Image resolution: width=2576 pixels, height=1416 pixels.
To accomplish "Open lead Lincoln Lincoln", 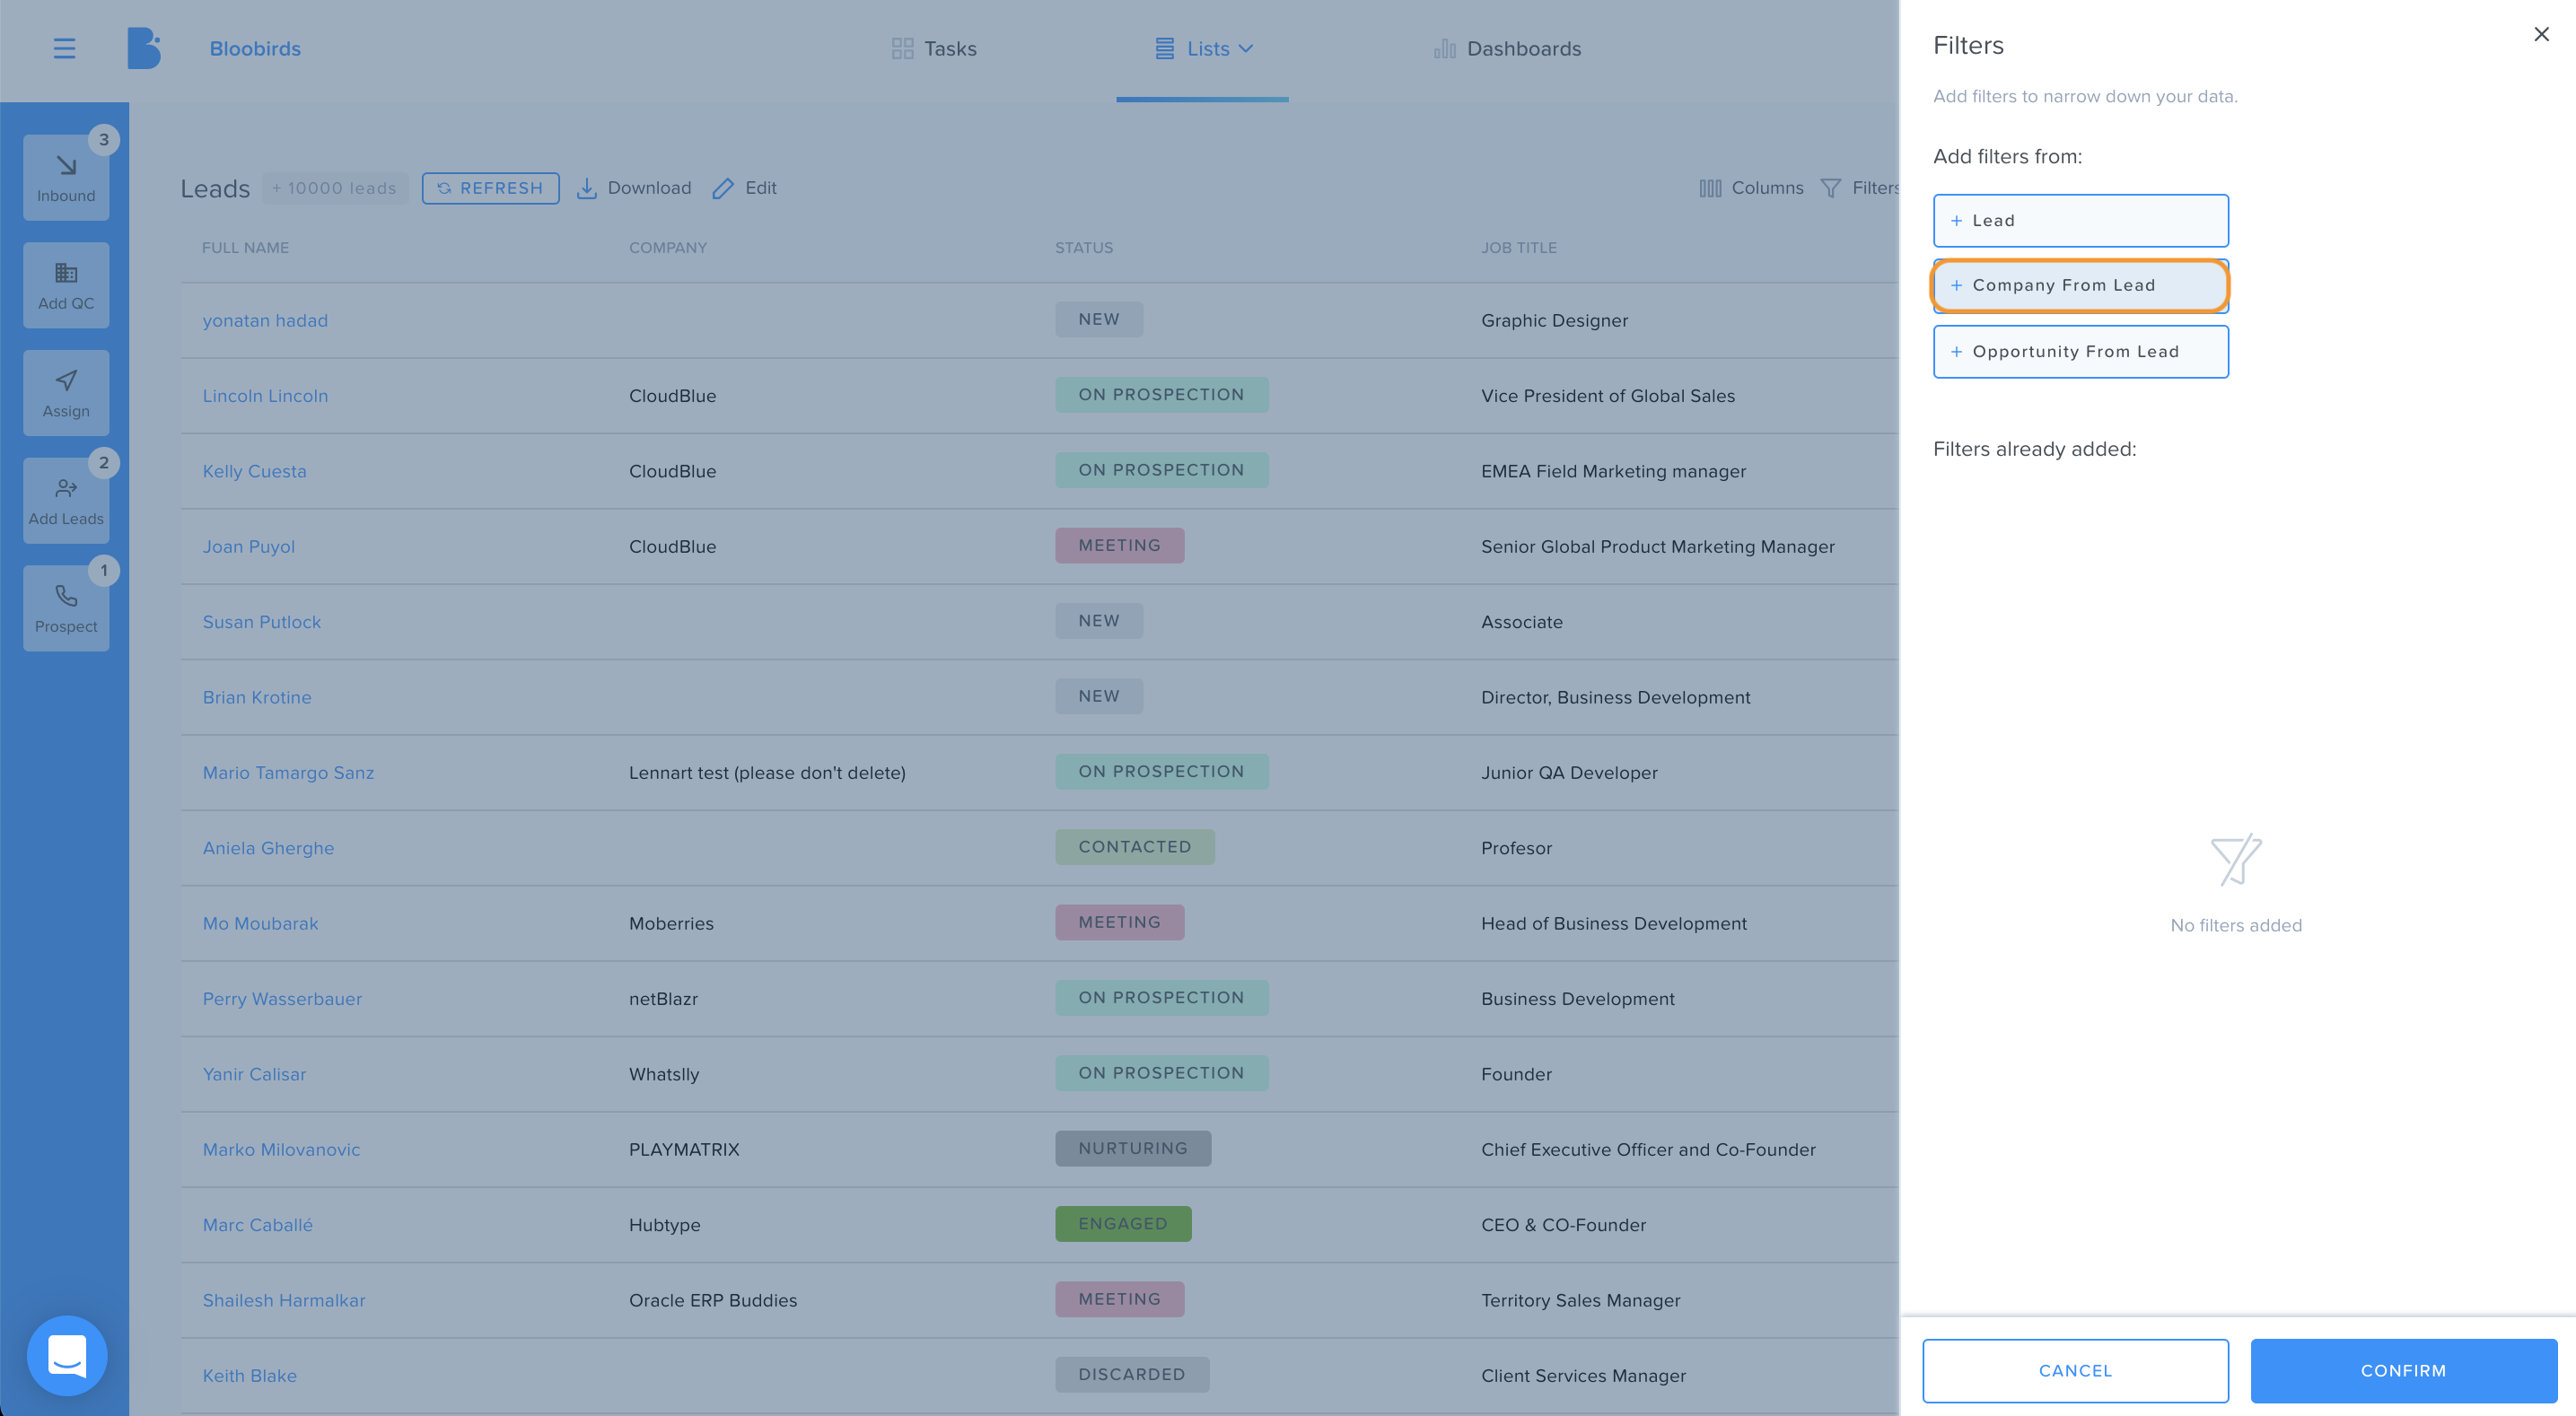I will (265, 395).
